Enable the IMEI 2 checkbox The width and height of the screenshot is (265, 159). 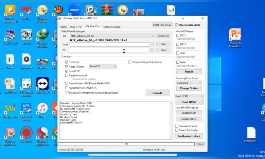[178, 44]
